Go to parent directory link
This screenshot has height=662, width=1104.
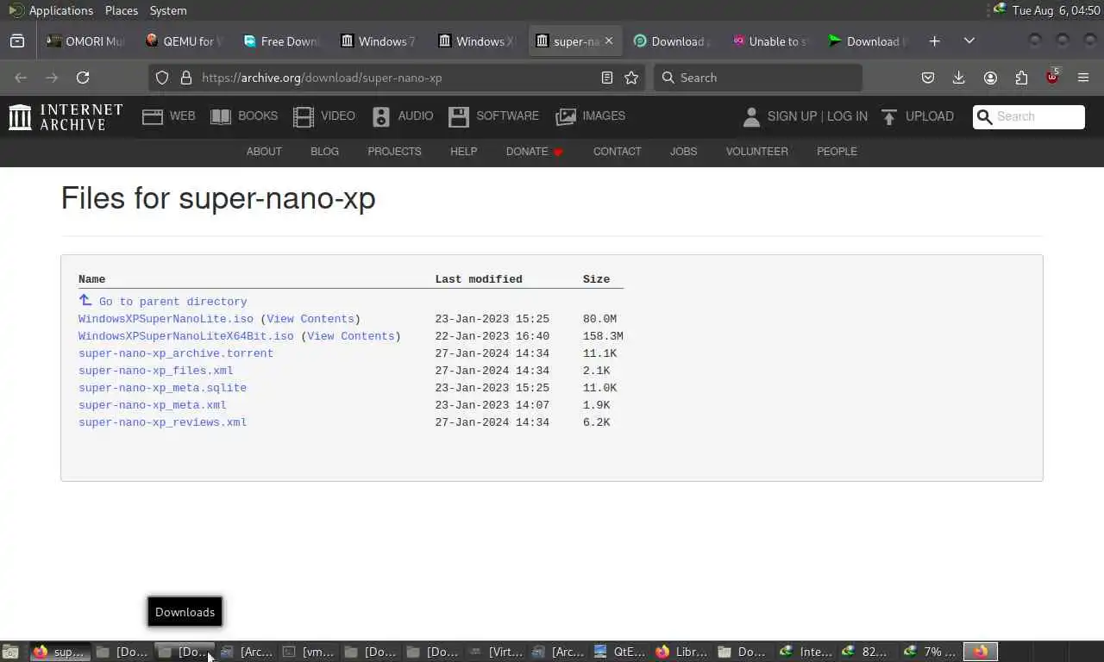point(172,302)
